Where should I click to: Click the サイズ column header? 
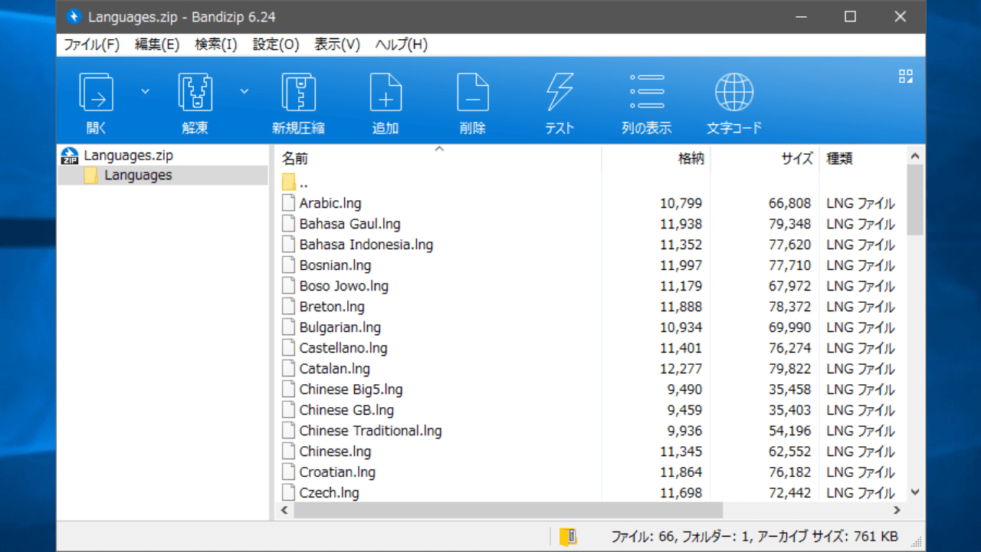tap(796, 159)
